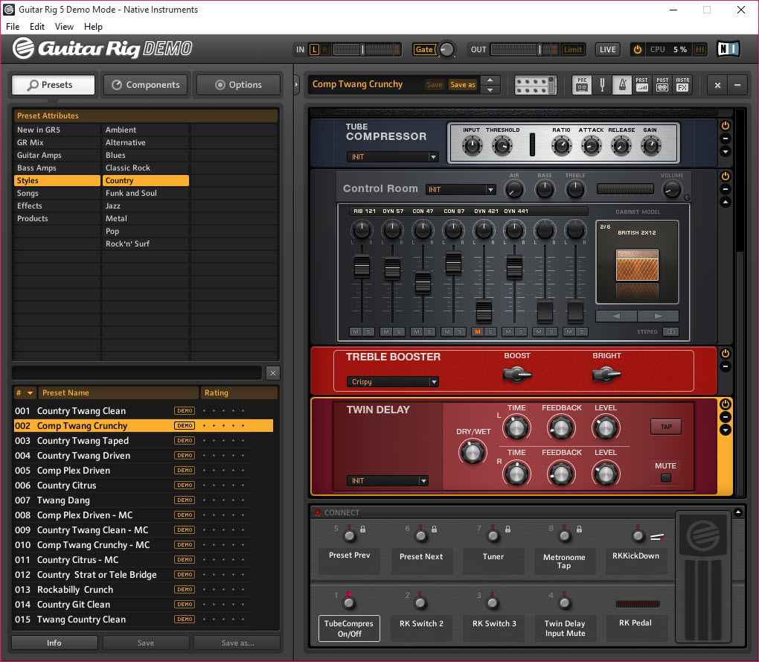Image resolution: width=759 pixels, height=662 pixels.
Task: Click the TubeCompres On/Off assignment button
Action: click(x=349, y=628)
